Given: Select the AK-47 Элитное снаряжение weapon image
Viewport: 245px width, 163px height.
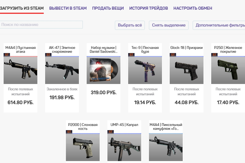Looking at the screenshot, I should point(62,70).
